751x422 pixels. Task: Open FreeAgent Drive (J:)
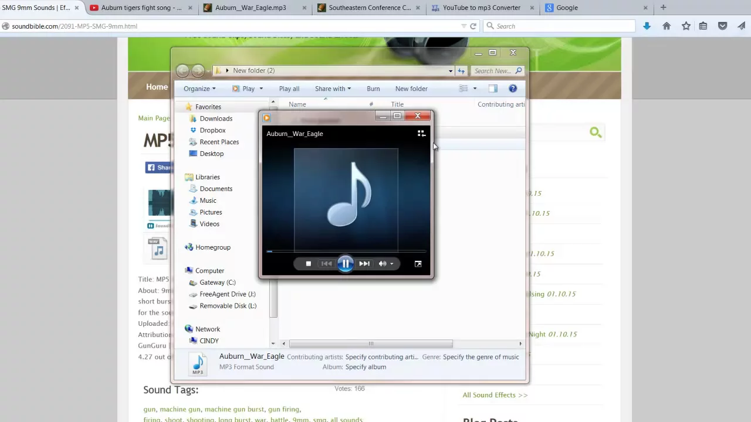click(227, 294)
